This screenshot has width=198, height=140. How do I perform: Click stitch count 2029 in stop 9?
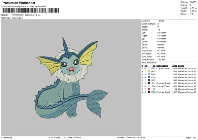tap(153, 92)
